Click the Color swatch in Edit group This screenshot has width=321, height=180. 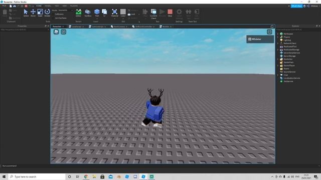click(x=123, y=11)
